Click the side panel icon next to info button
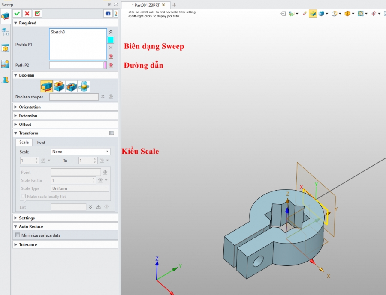 point(115,14)
